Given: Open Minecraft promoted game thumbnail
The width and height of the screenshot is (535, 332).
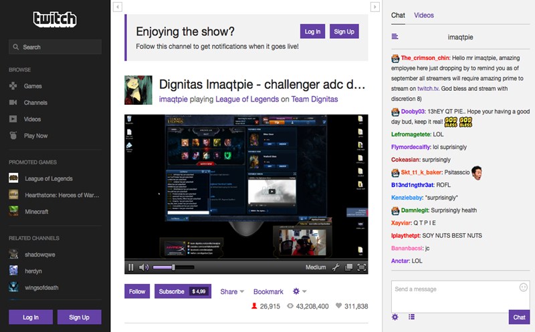Looking at the screenshot, I should coord(13,211).
